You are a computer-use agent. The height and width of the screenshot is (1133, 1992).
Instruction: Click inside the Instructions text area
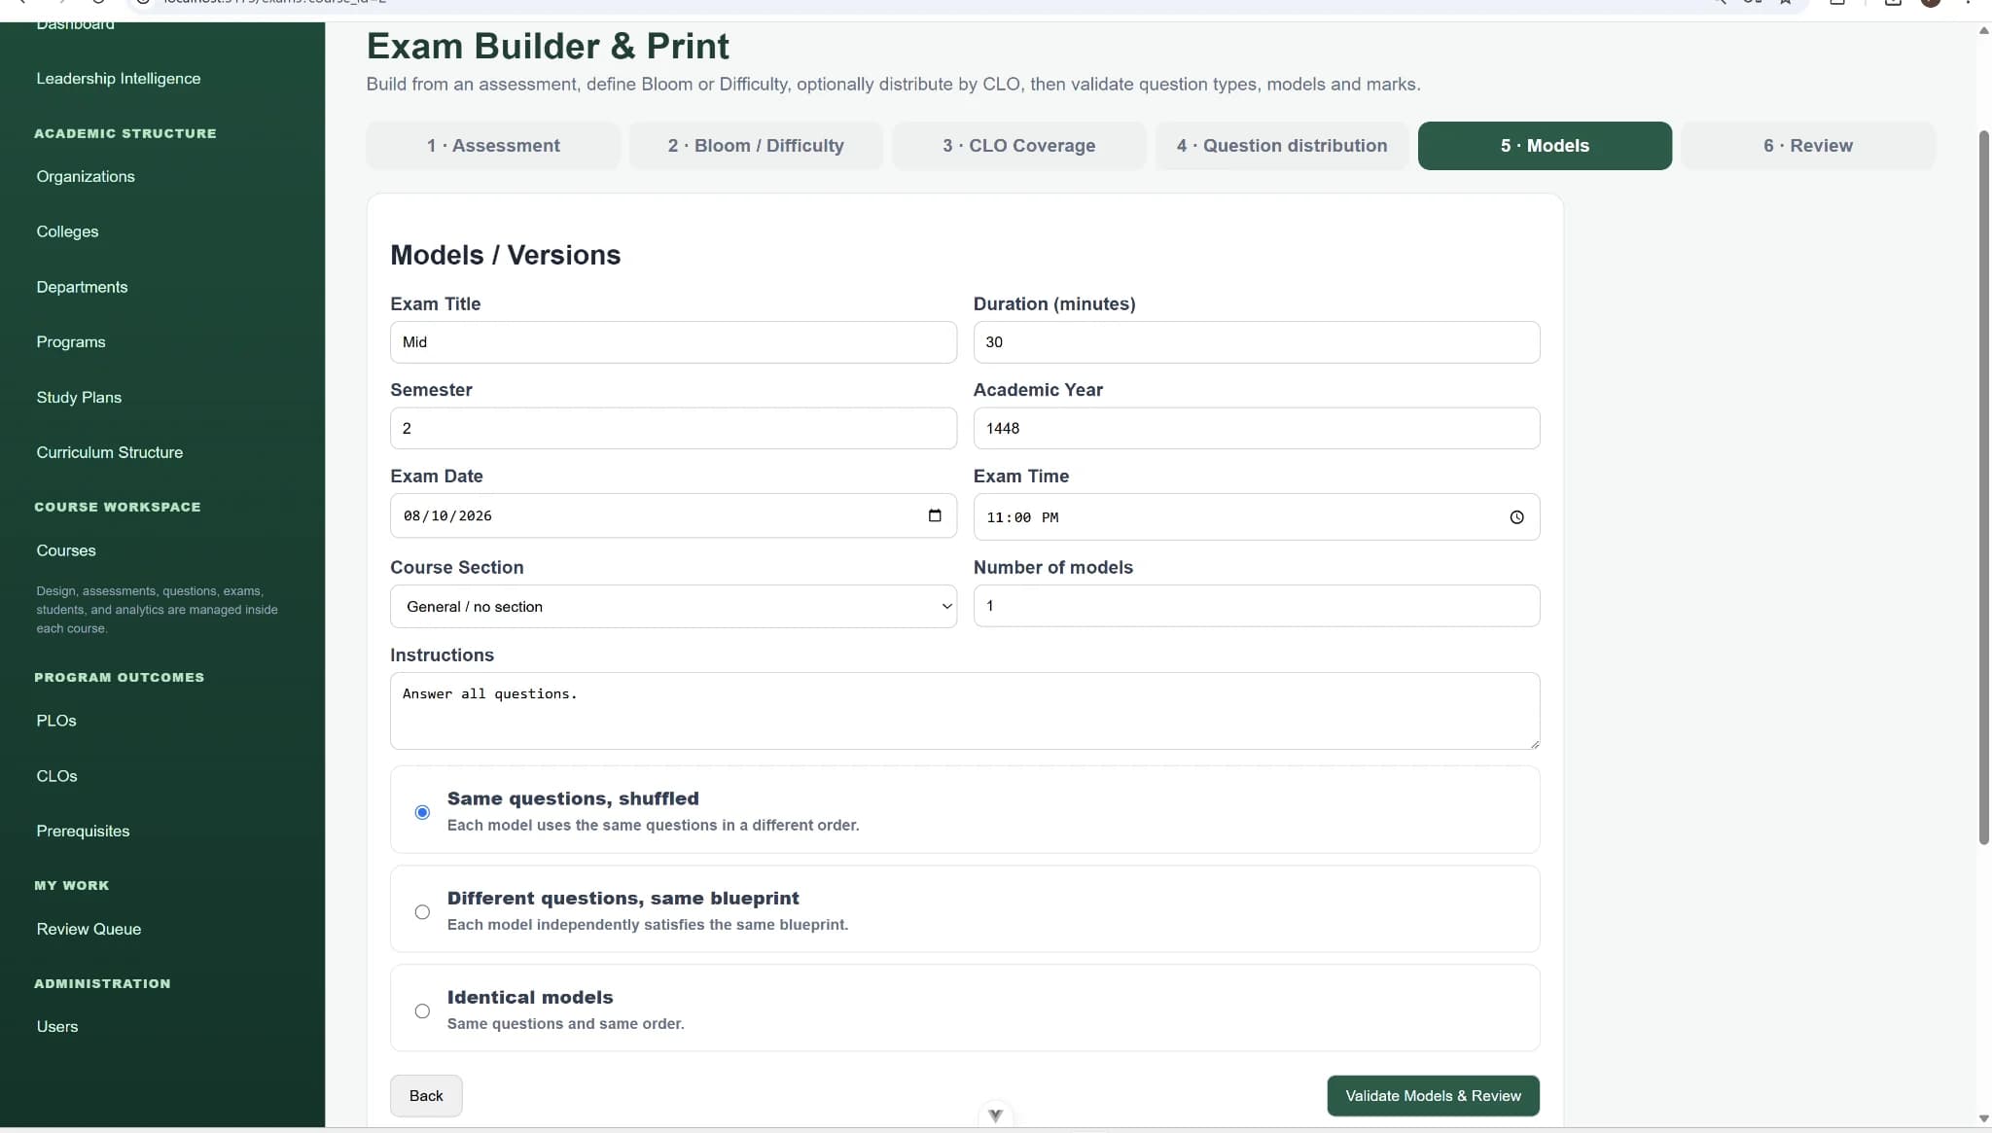pos(965,711)
